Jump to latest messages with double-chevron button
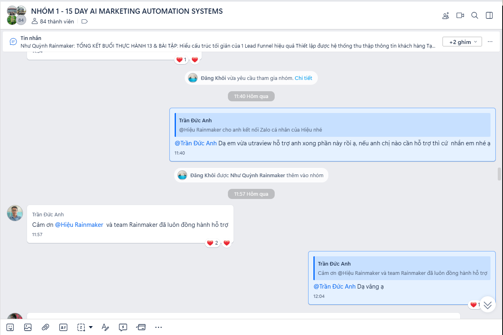Image resolution: width=503 pixels, height=335 pixels. (x=487, y=305)
